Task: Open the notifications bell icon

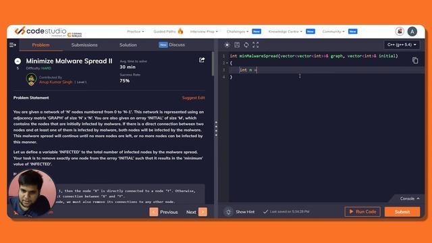Action: coord(400,32)
